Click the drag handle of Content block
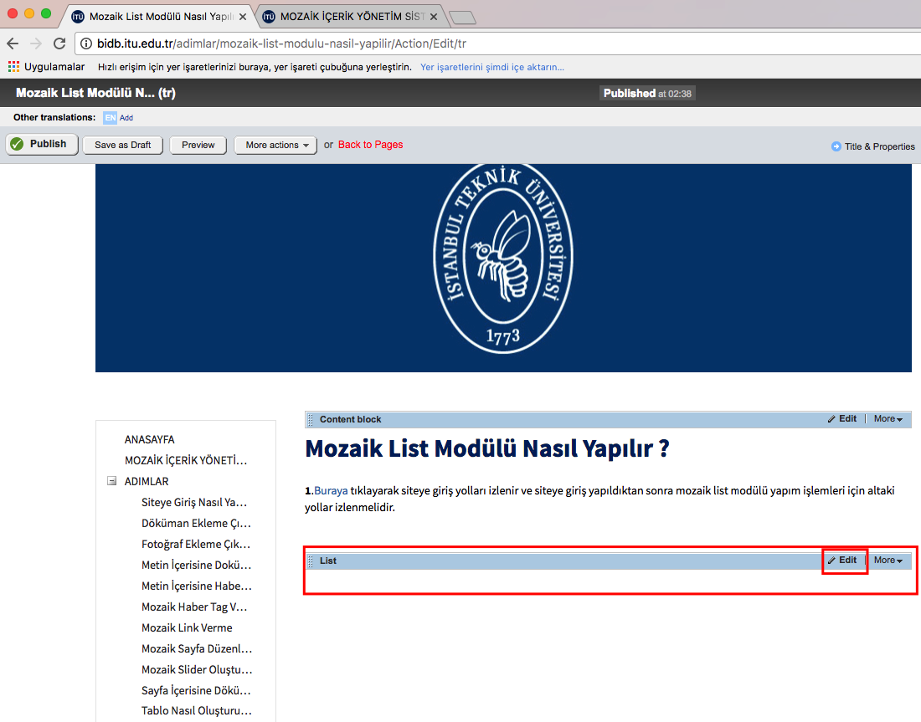921x722 pixels. coord(311,420)
